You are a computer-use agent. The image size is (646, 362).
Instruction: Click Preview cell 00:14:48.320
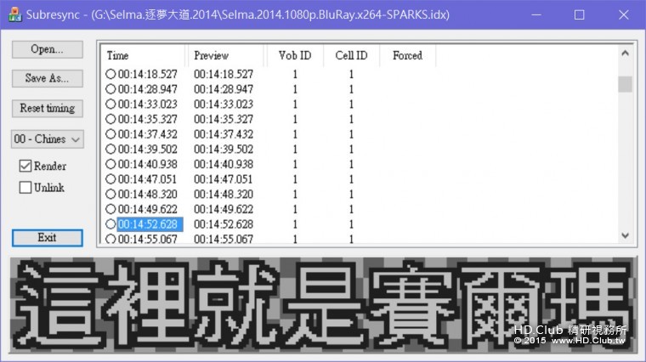point(224,194)
